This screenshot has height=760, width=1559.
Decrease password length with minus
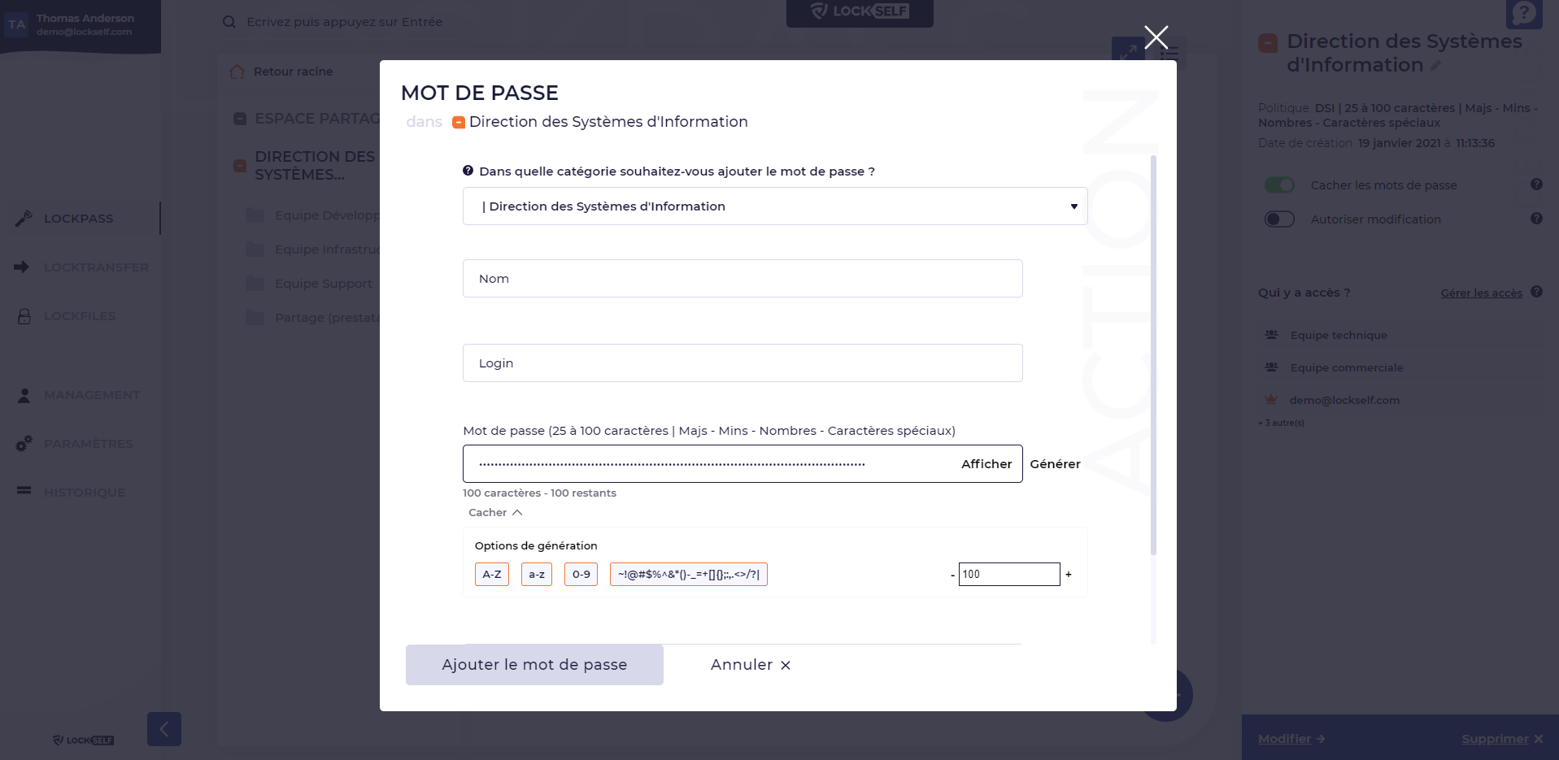(952, 575)
